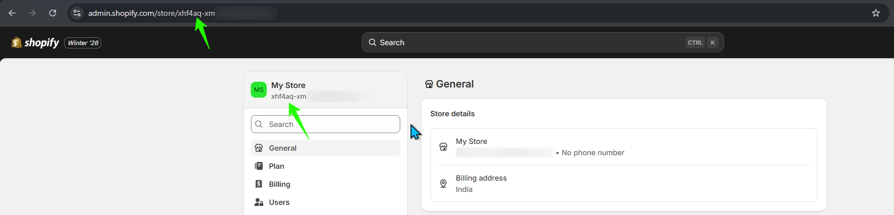Image resolution: width=894 pixels, height=215 pixels.
Task: Open the Users settings menu item
Action: tap(326, 202)
